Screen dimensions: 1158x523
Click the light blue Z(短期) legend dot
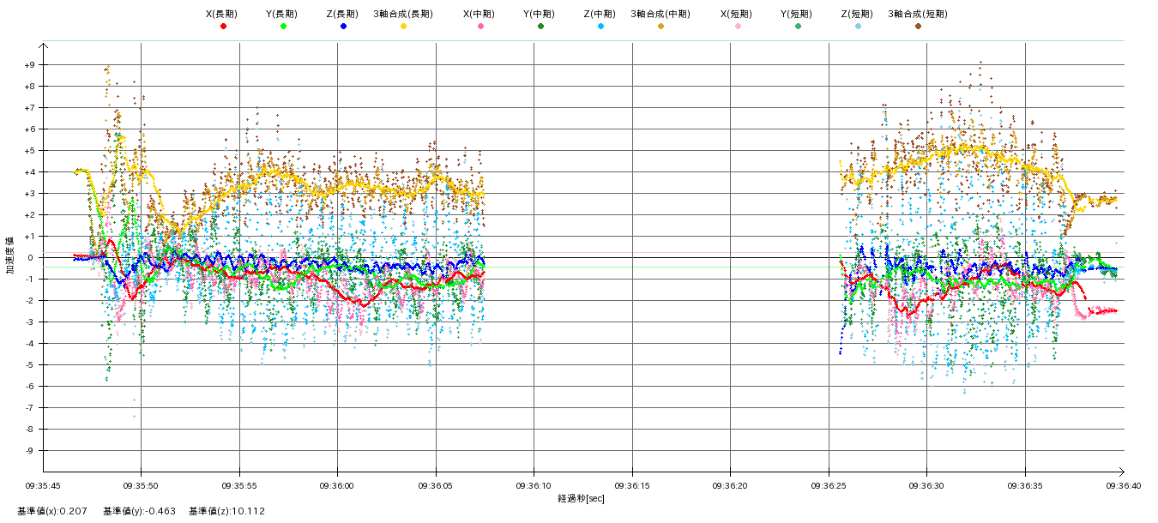[x=858, y=27]
